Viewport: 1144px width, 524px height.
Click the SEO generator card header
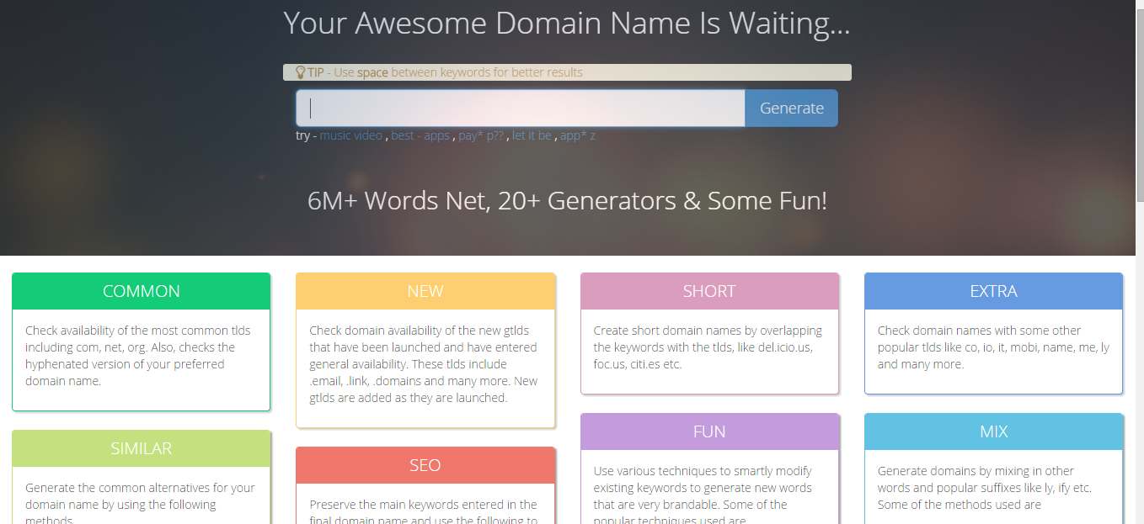point(425,465)
